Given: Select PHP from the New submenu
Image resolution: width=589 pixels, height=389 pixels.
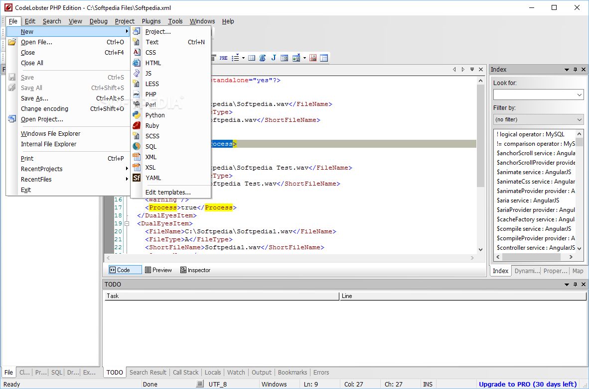Looking at the screenshot, I should pyautogui.click(x=150, y=94).
